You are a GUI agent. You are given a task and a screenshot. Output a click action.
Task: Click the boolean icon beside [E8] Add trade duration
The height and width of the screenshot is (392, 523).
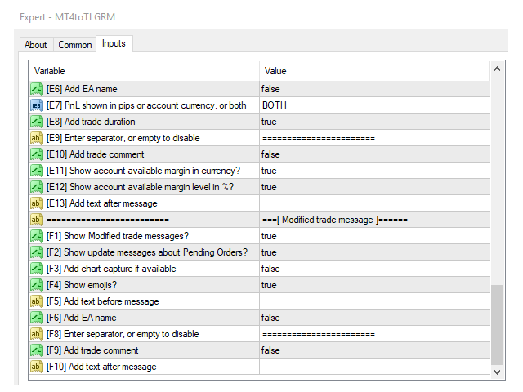(x=37, y=122)
